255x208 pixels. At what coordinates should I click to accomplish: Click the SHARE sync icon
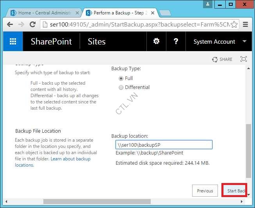(215, 59)
